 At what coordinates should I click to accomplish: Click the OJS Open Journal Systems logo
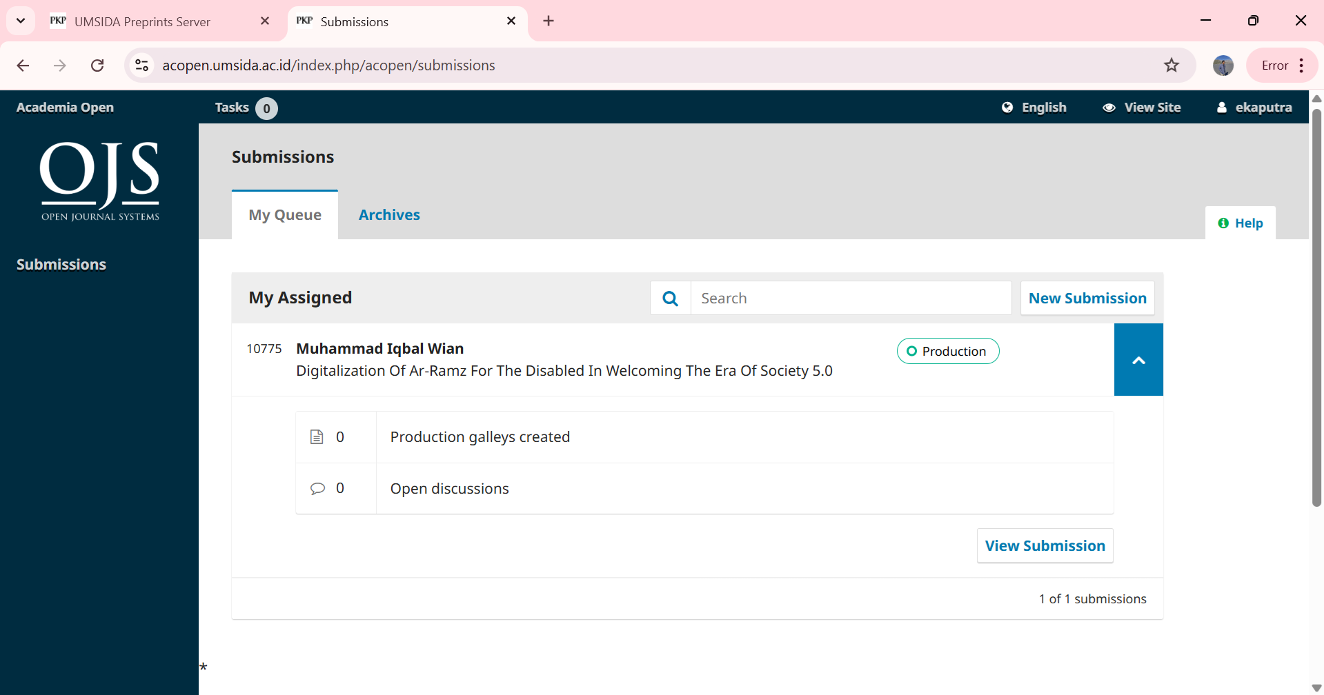[x=100, y=181]
